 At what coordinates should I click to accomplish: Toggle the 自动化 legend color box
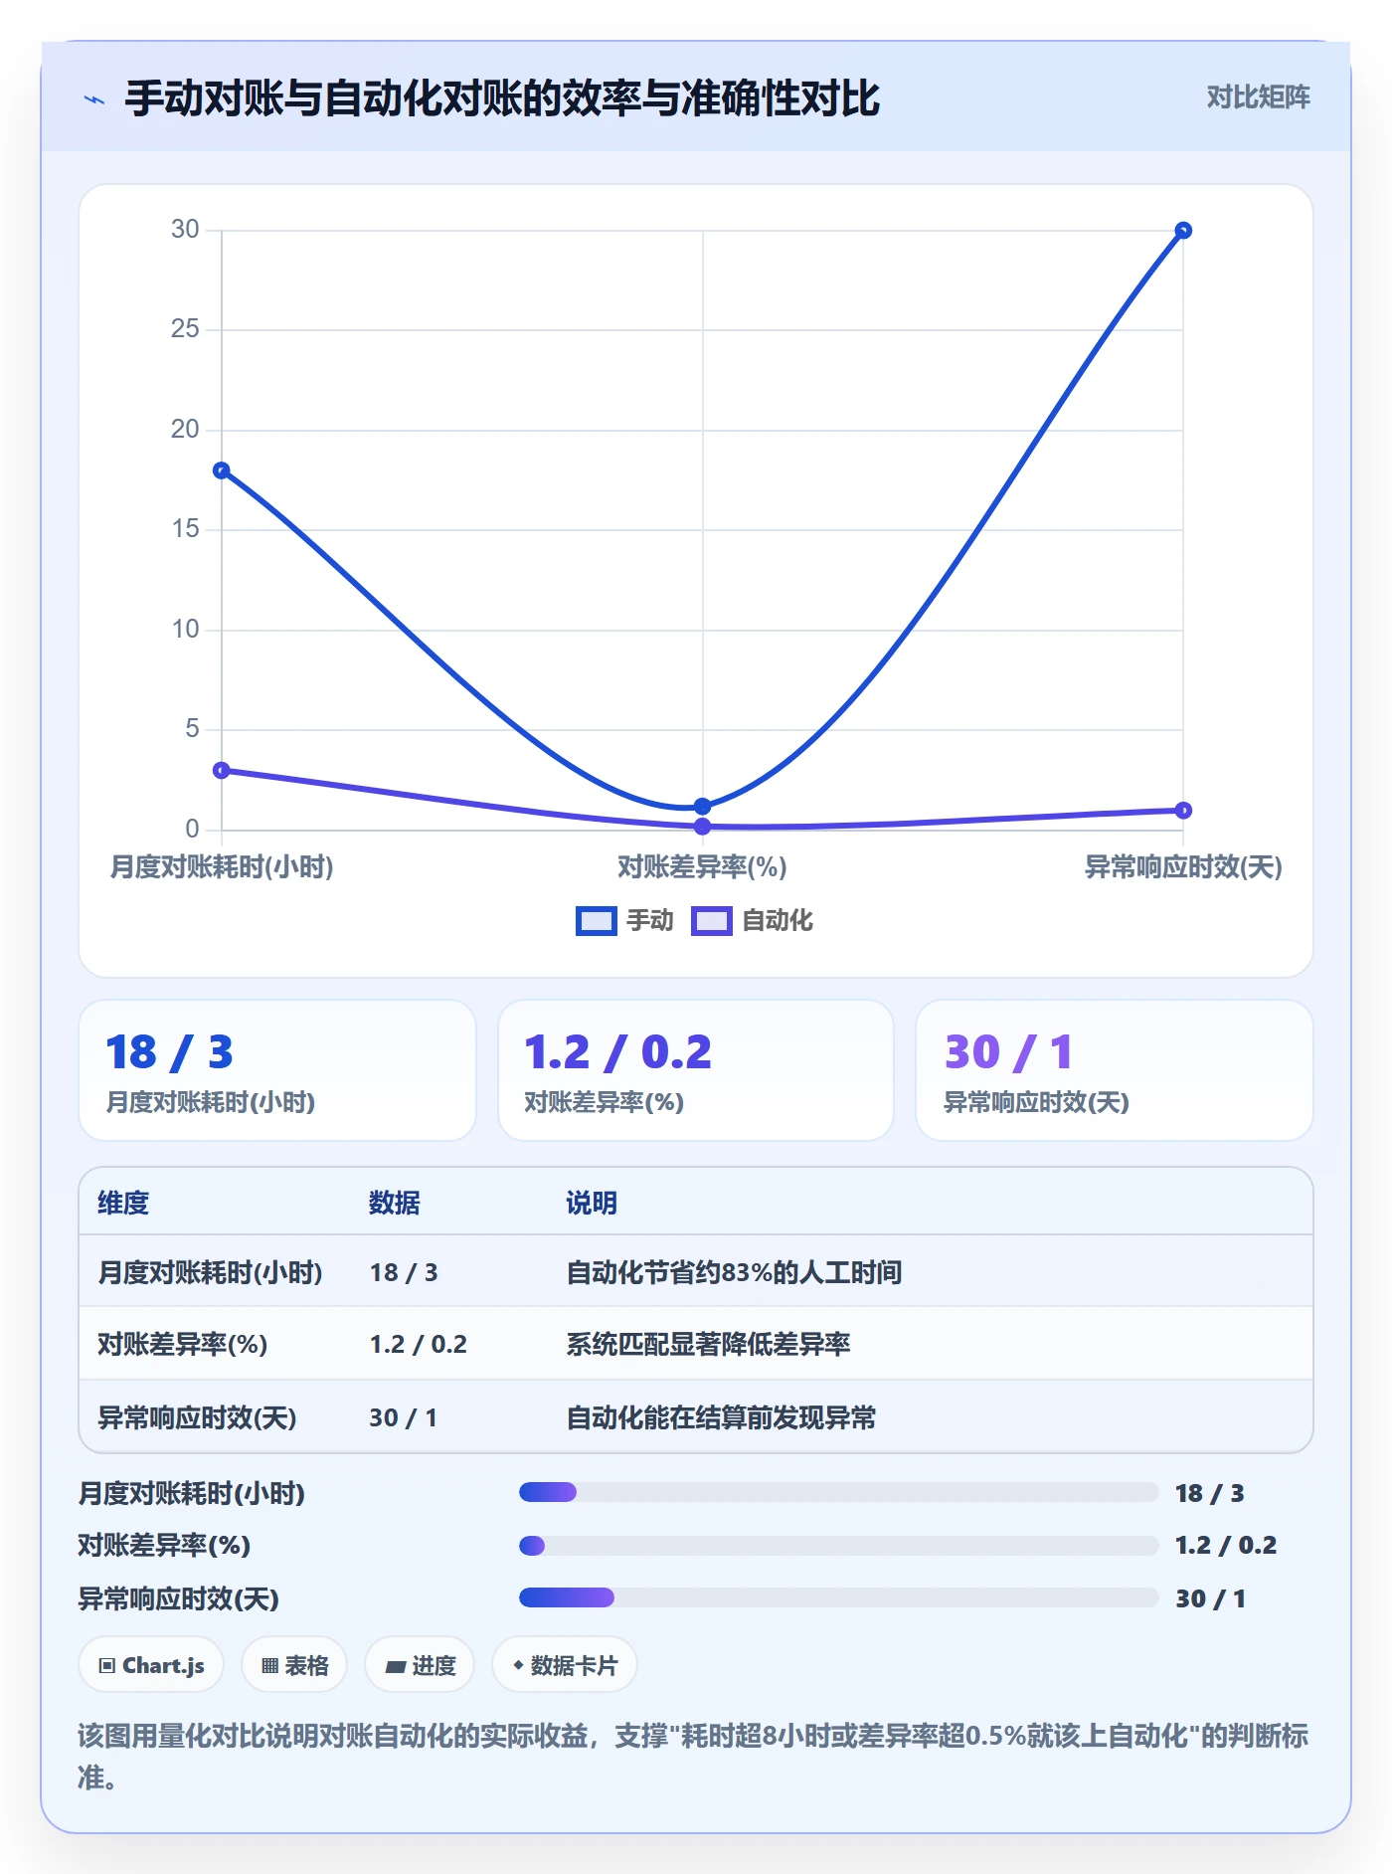tap(712, 921)
